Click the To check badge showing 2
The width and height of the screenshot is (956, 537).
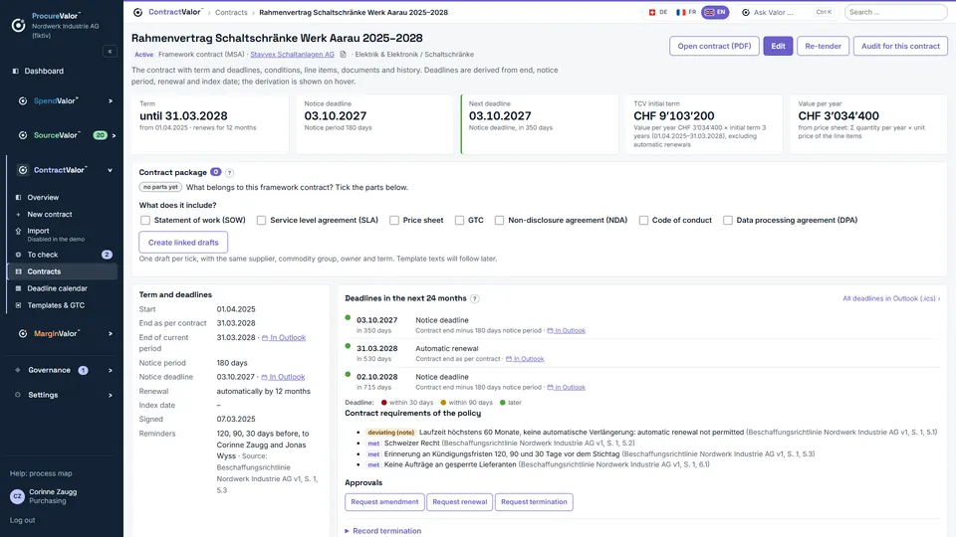click(x=107, y=255)
